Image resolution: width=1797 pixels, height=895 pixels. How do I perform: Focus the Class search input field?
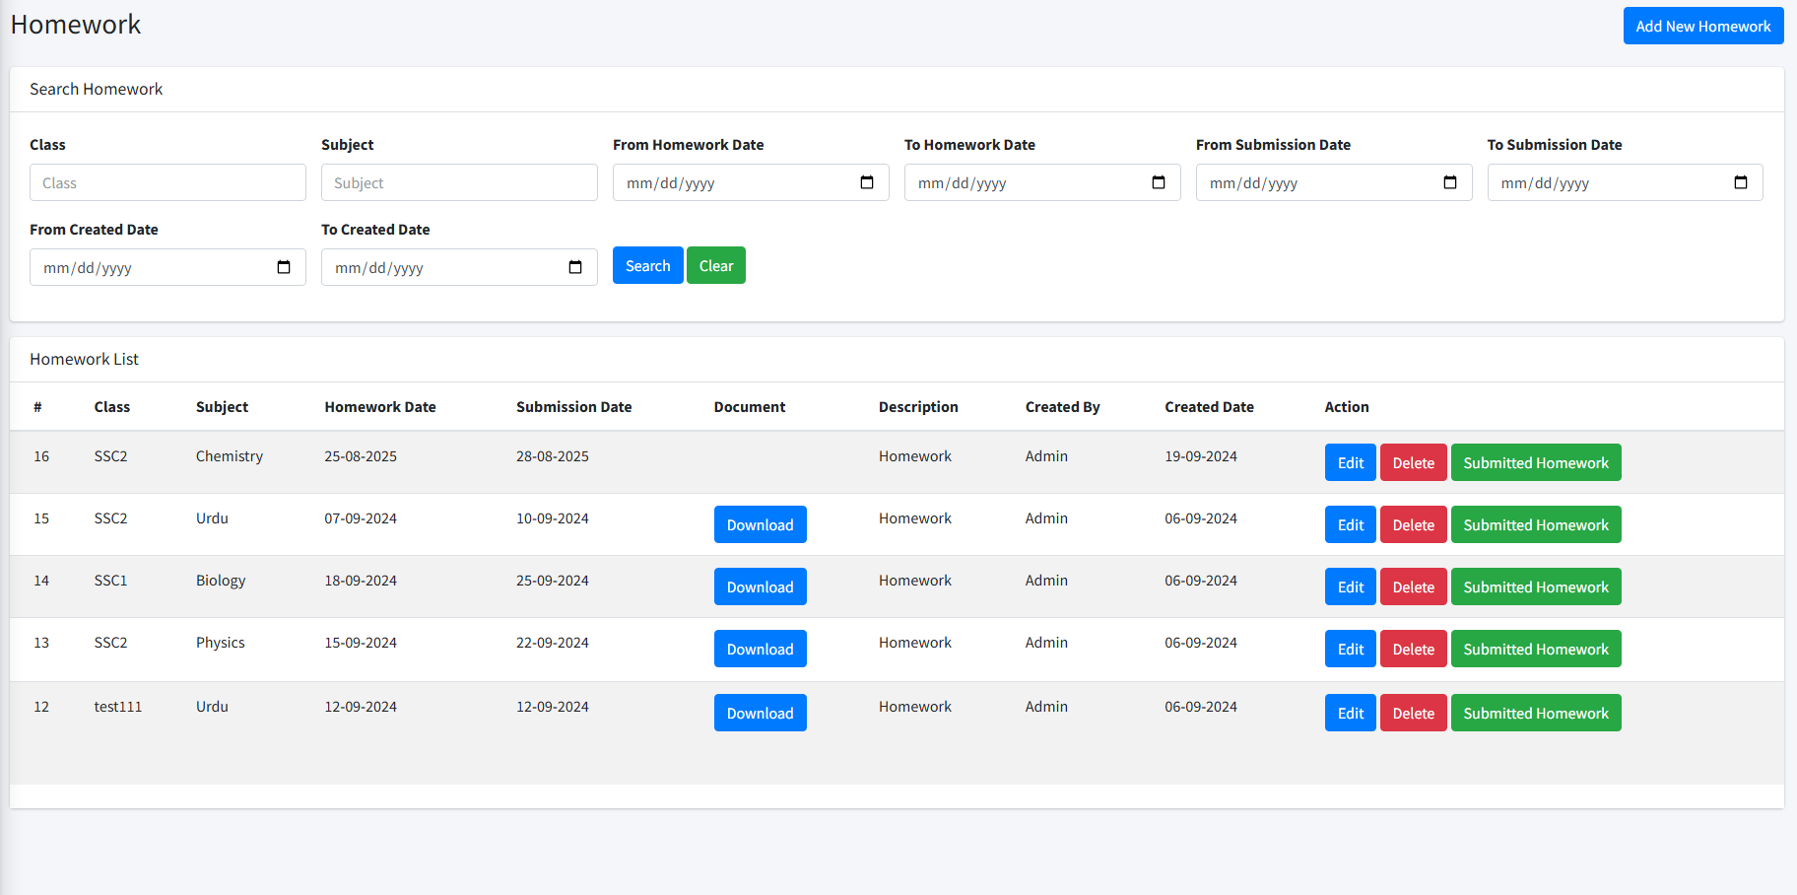click(x=167, y=183)
